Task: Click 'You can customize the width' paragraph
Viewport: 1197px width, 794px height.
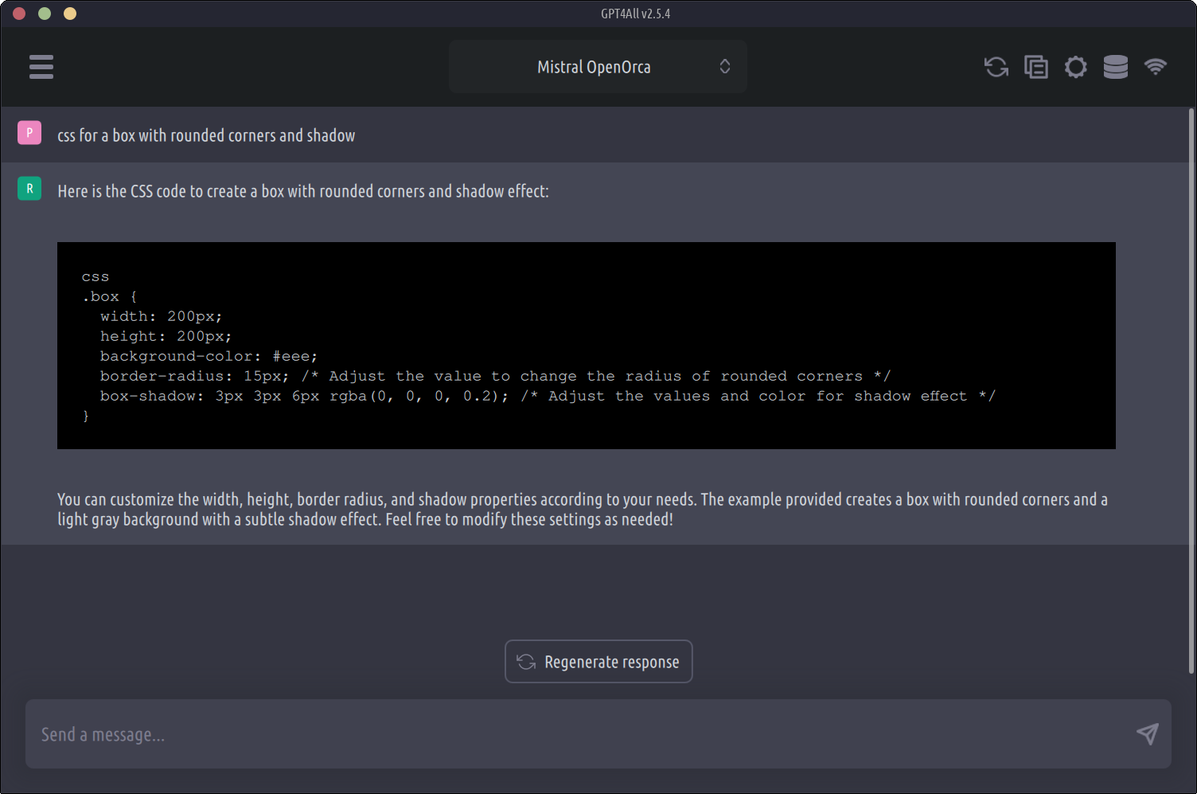Action: (x=583, y=509)
